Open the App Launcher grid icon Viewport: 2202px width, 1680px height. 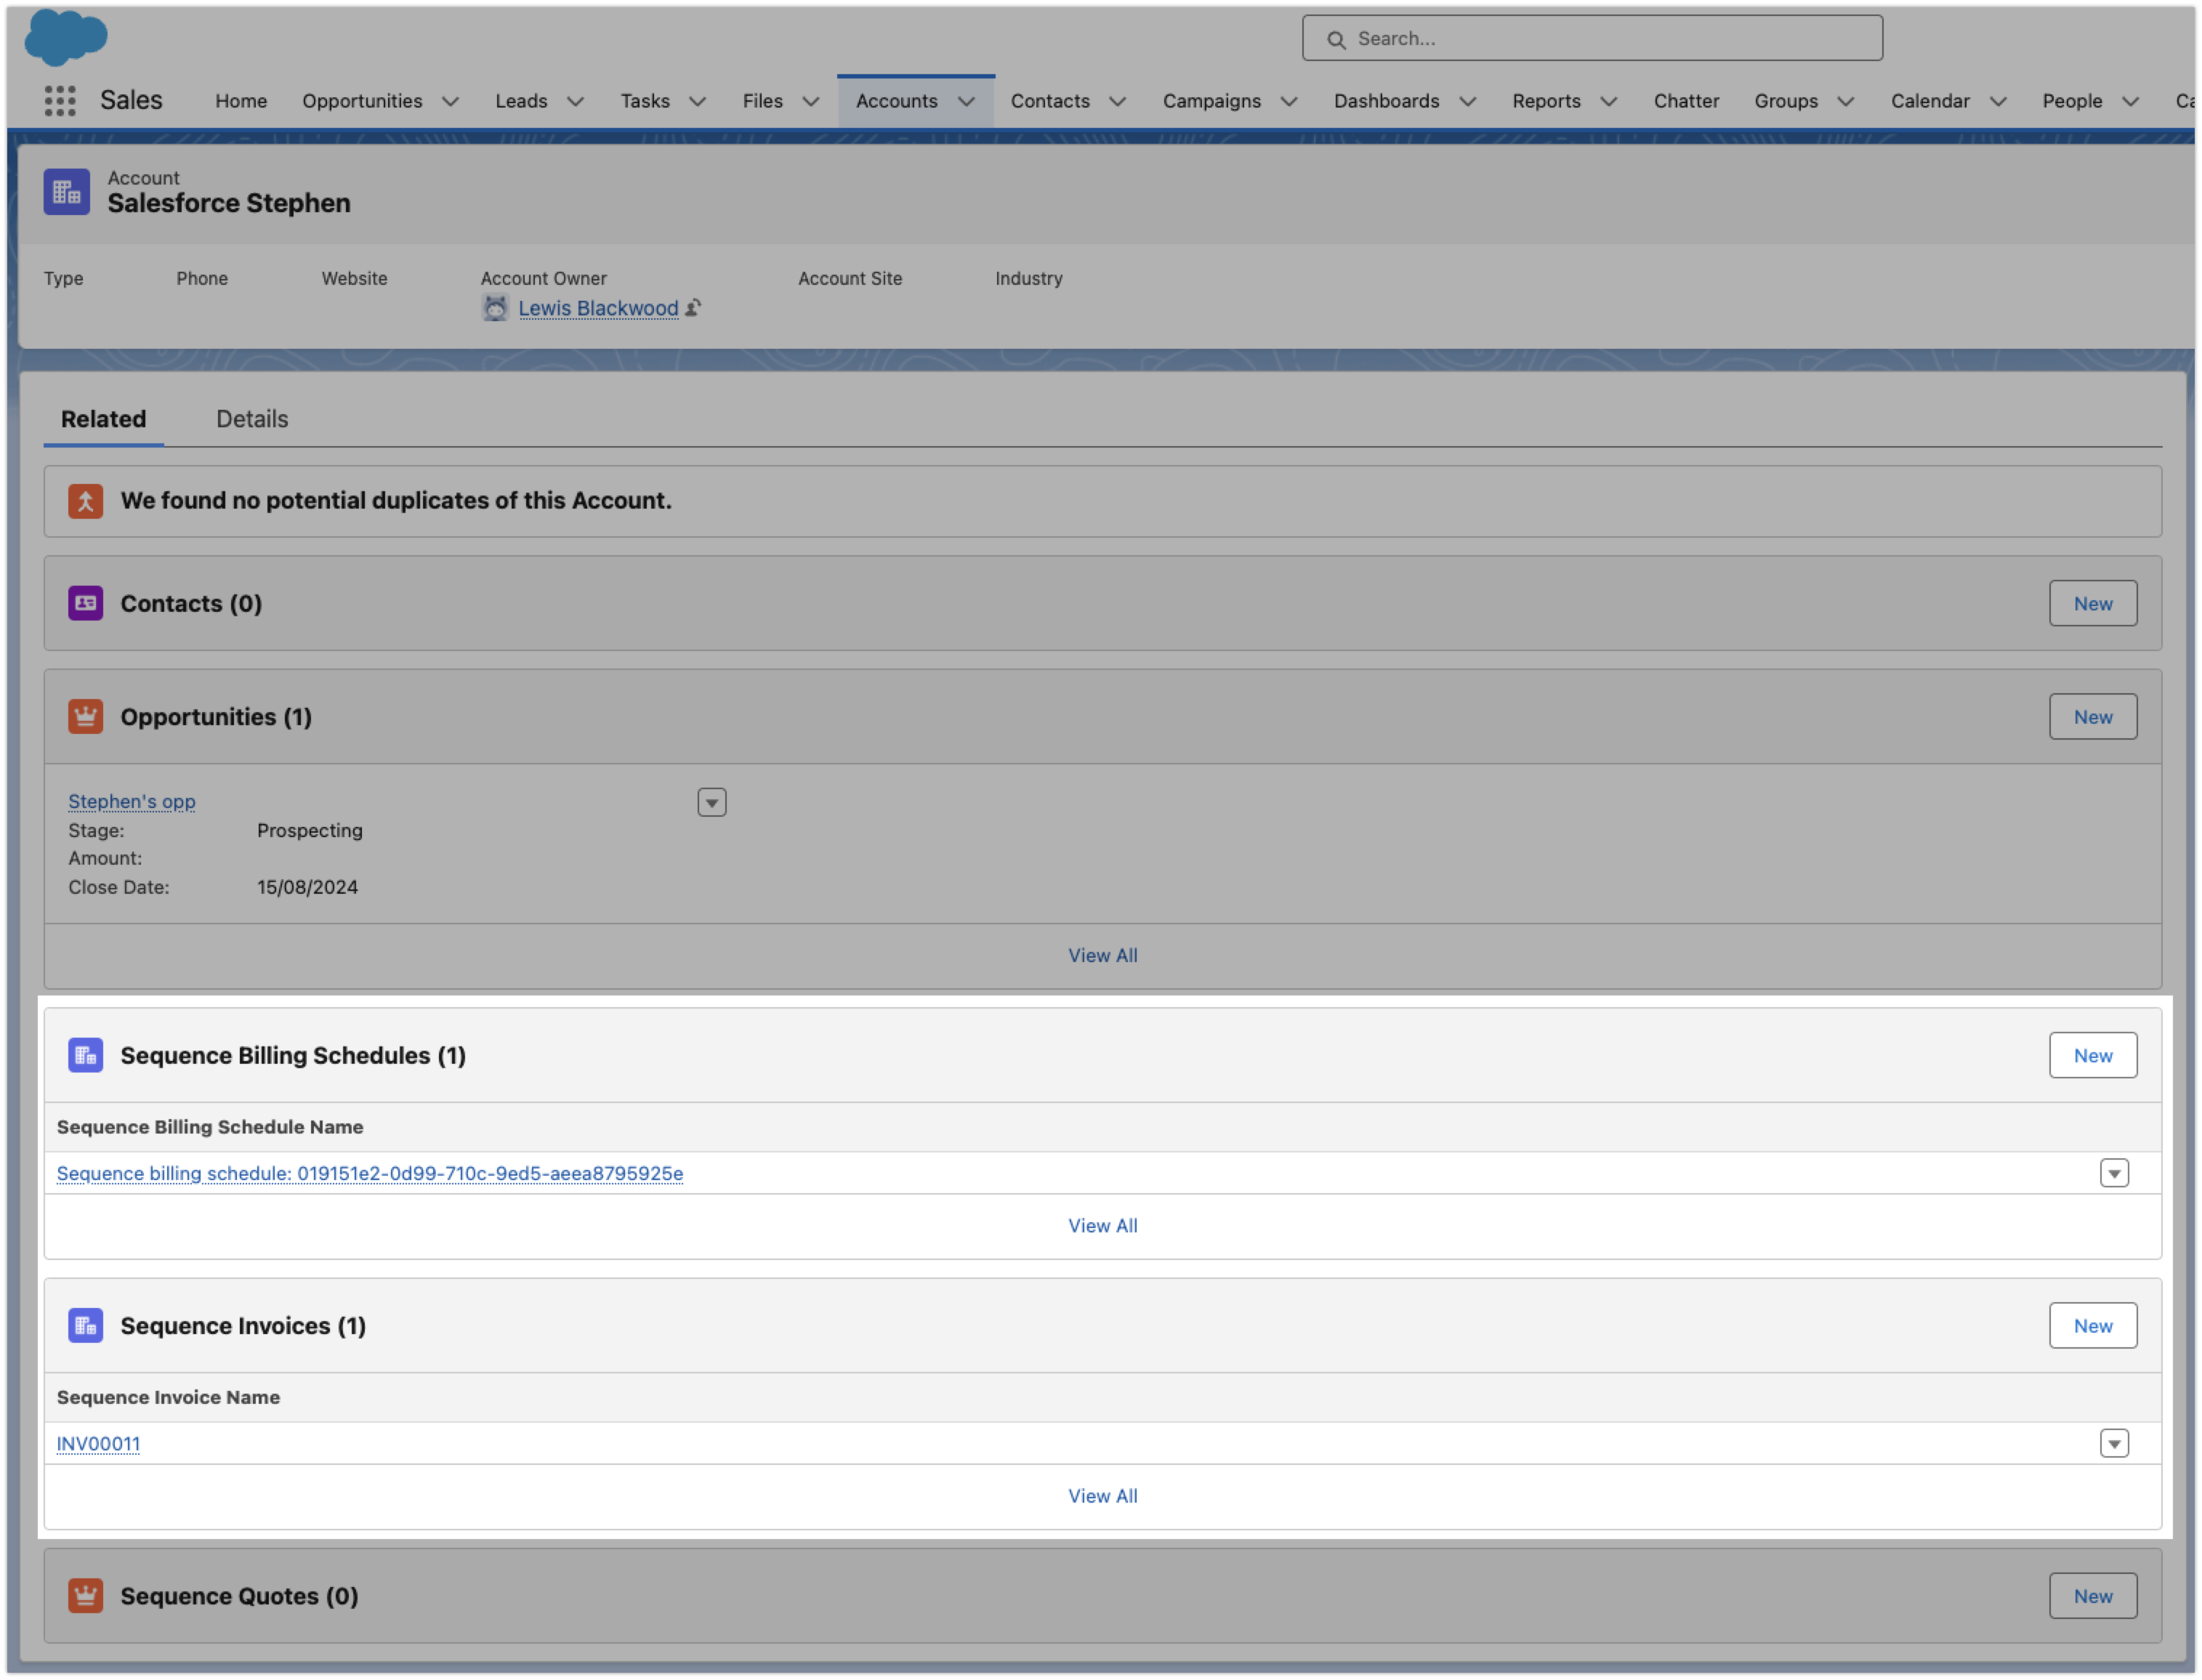click(60, 100)
